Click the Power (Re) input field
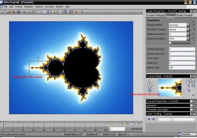 [x=182, y=58]
